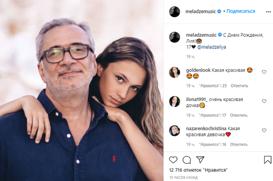Open meladzemusic username in post header

200,12
